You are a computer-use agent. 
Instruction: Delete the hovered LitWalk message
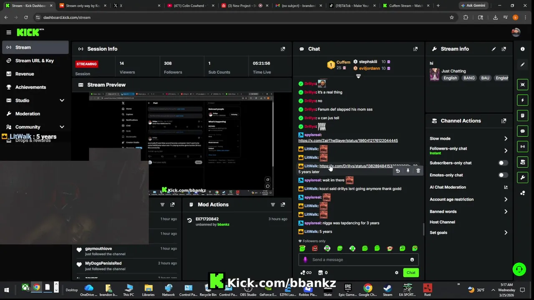pos(418,171)
